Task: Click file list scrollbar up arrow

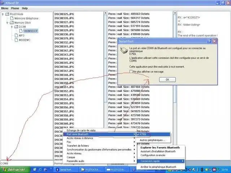Action: click(105, 13)
